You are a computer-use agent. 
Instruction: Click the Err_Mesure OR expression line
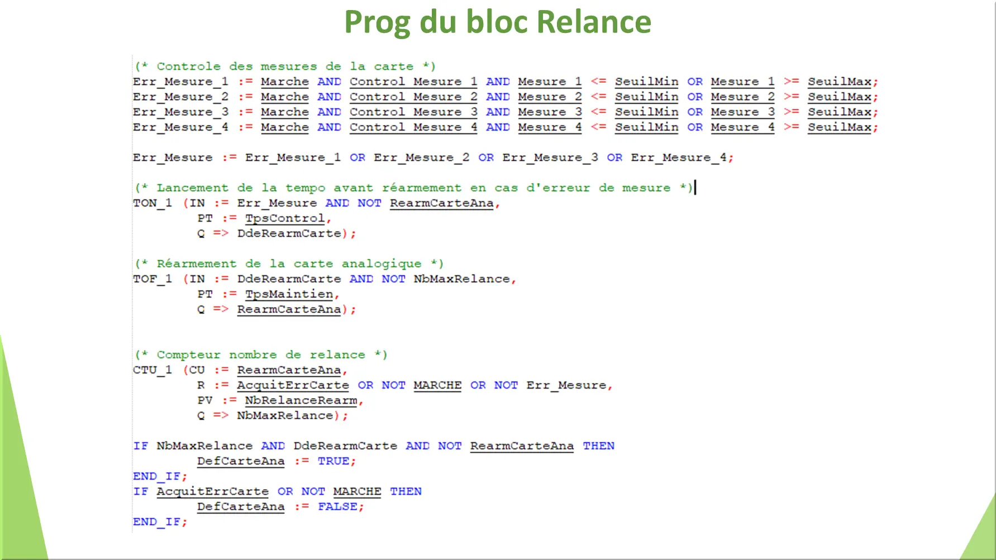tap(433, 157)
